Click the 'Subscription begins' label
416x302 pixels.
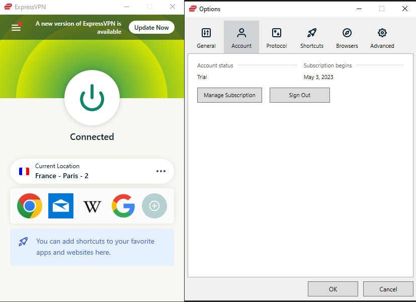tap(327, 65)
